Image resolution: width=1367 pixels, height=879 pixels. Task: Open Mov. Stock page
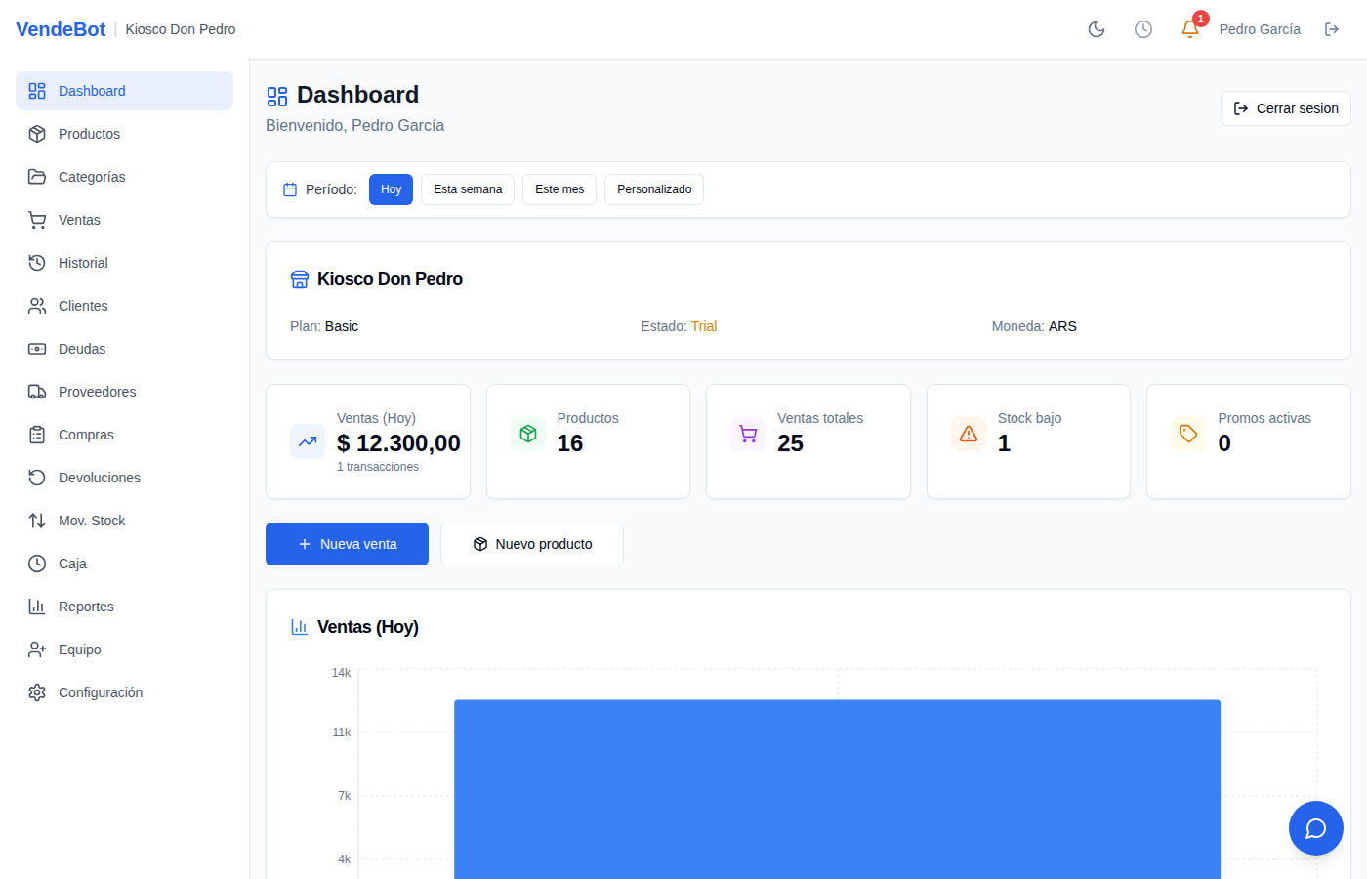[124, 521]
